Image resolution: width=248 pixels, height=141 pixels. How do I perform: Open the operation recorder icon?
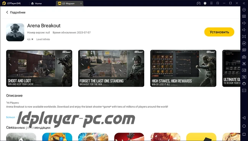coord(244,43)
